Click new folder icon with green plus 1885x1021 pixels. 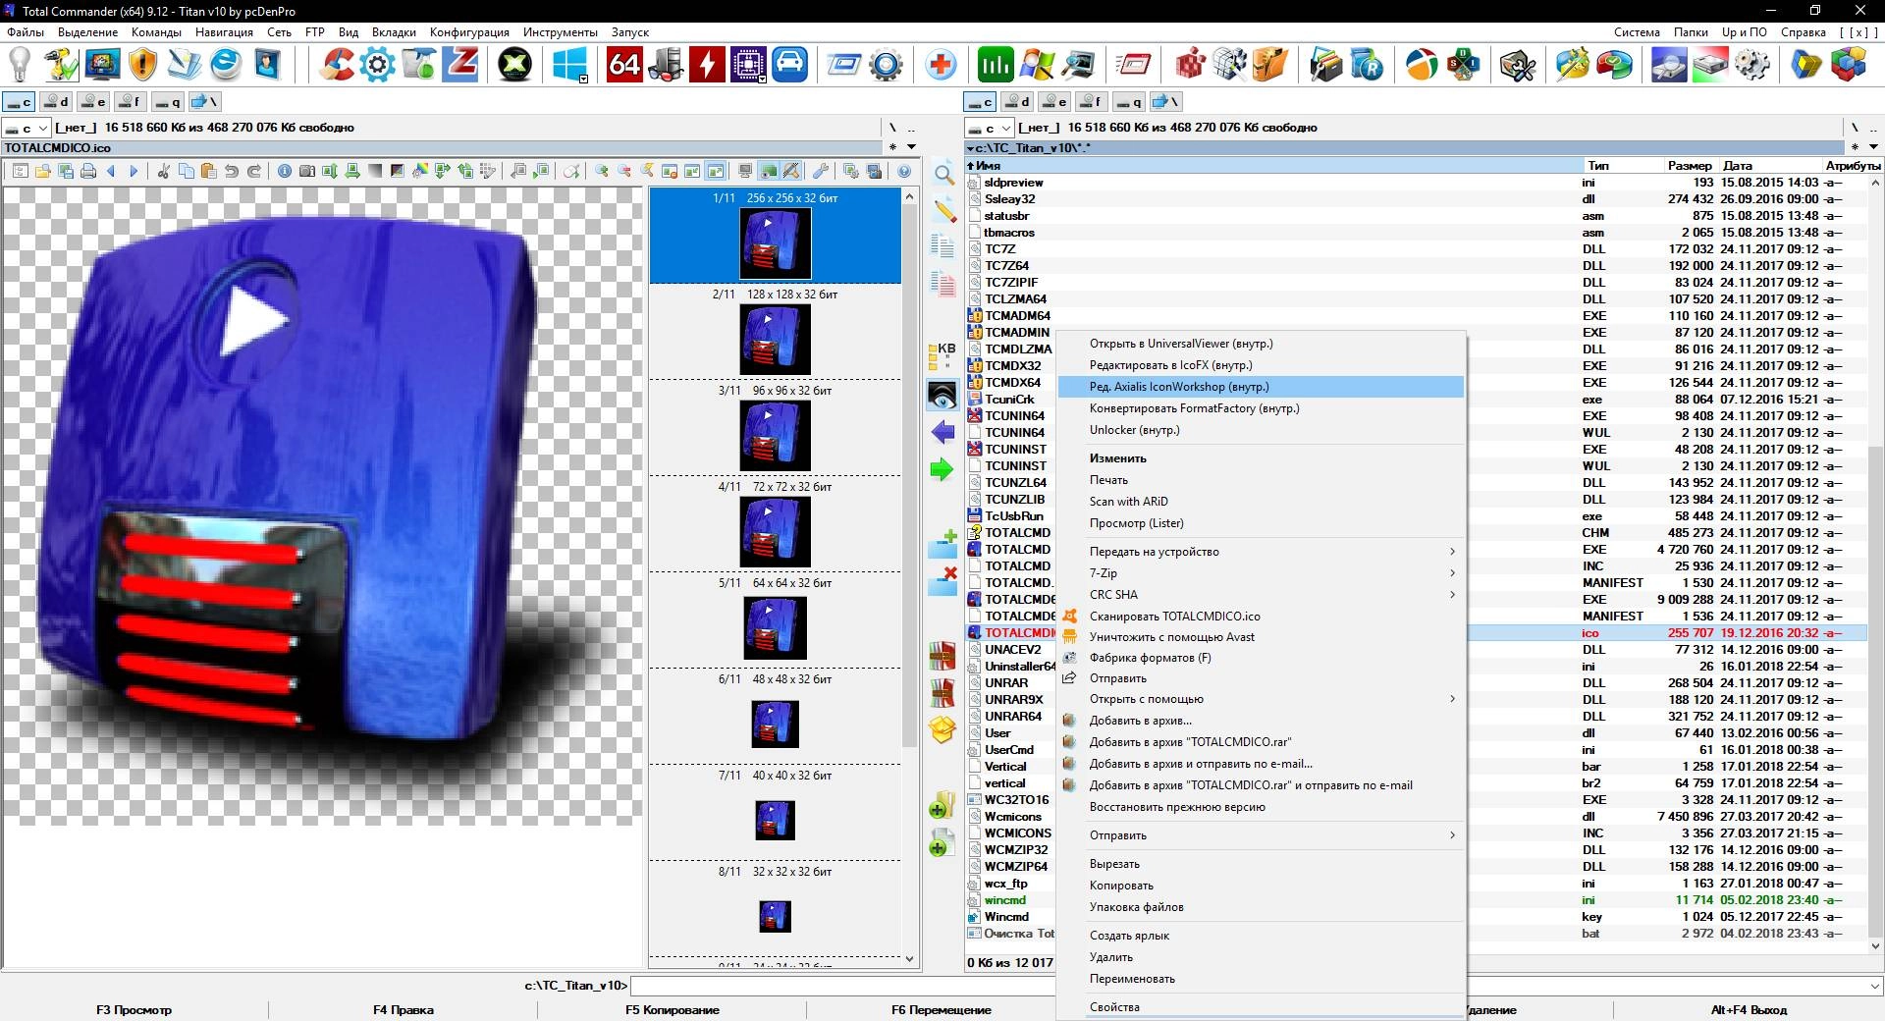click(942, 545)
